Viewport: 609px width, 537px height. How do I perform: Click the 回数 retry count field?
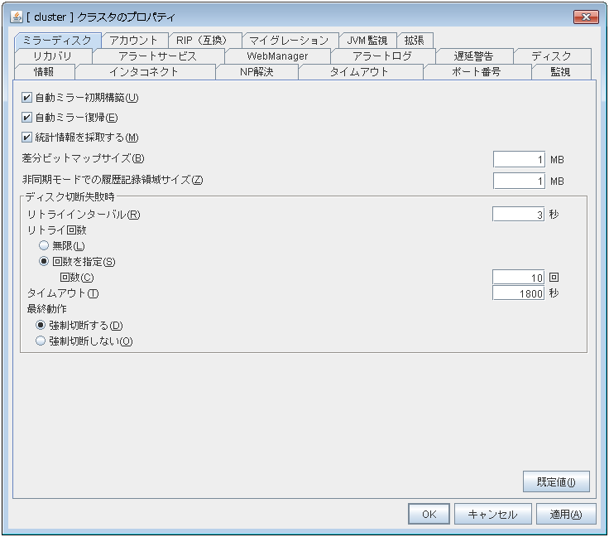(518, 278)
